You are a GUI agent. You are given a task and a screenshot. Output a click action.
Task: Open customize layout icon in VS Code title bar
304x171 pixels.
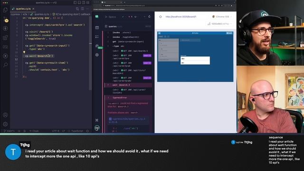click(x=88, y=2)
